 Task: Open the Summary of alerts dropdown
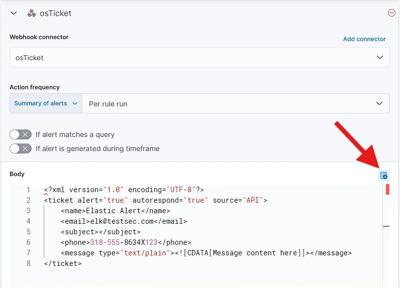pyautogui.click(x=46, y=103)
